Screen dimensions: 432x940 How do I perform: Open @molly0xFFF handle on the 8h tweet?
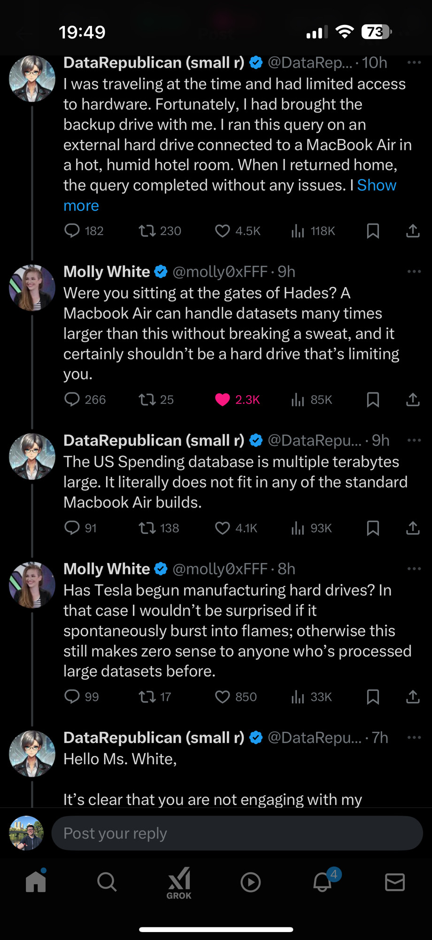(220, 569)
